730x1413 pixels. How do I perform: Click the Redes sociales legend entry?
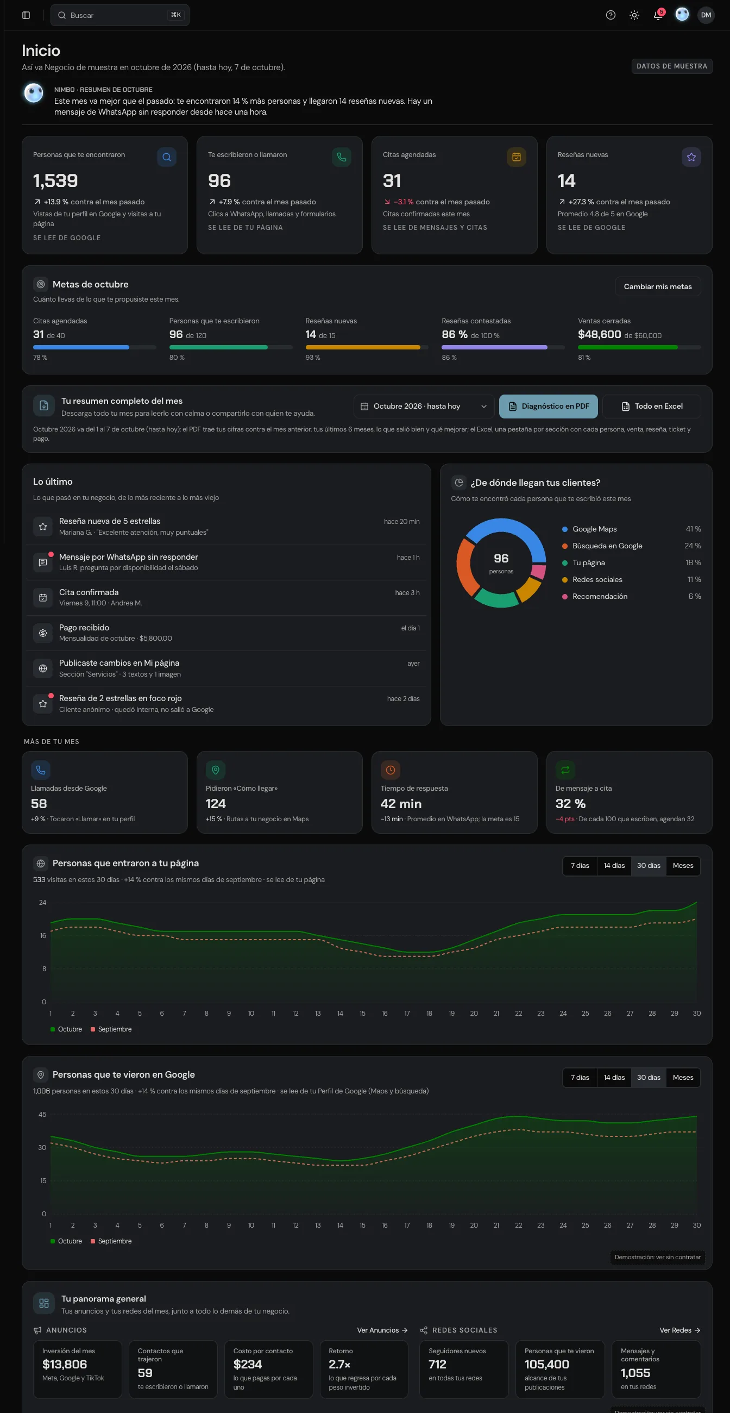631,579
